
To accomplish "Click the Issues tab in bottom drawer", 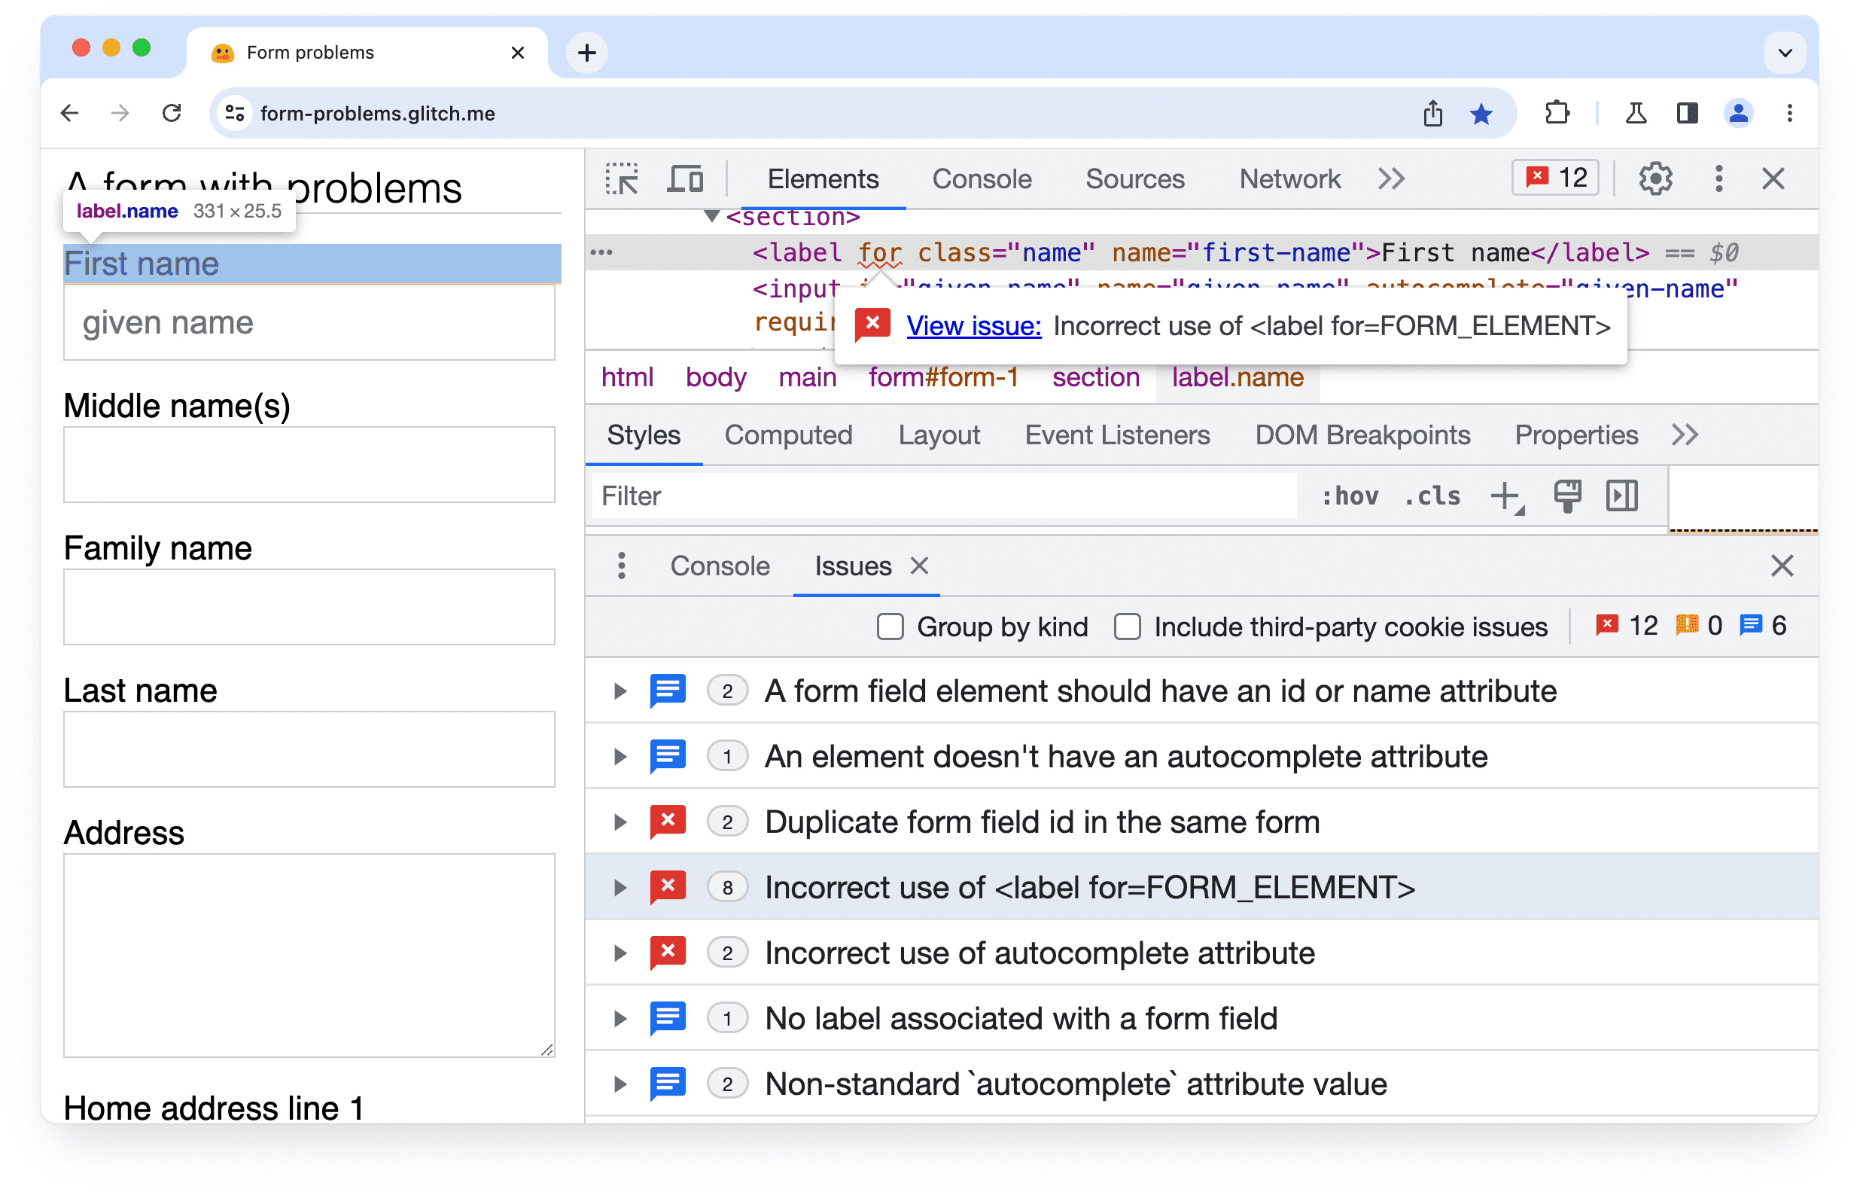I will [x=851, y=567].
